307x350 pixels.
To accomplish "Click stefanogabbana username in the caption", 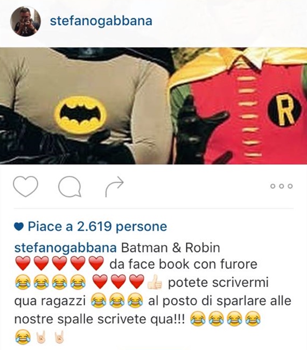I will coord(65,248).
